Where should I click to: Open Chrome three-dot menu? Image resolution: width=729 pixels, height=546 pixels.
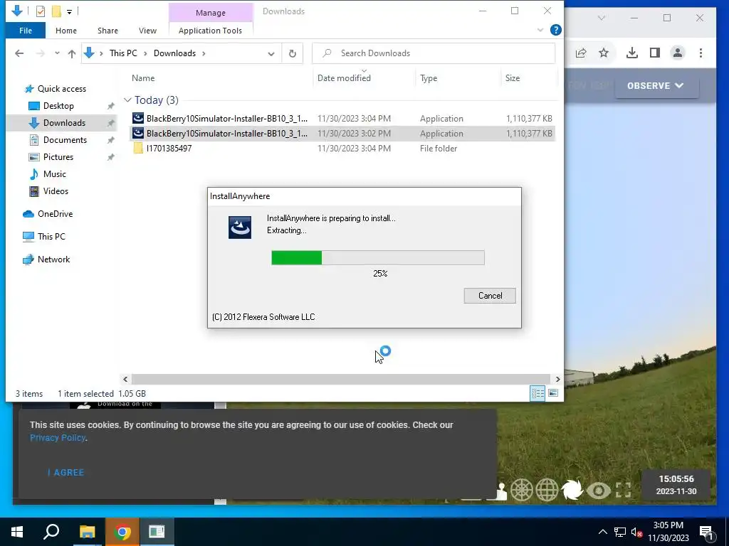click(701, 53)
